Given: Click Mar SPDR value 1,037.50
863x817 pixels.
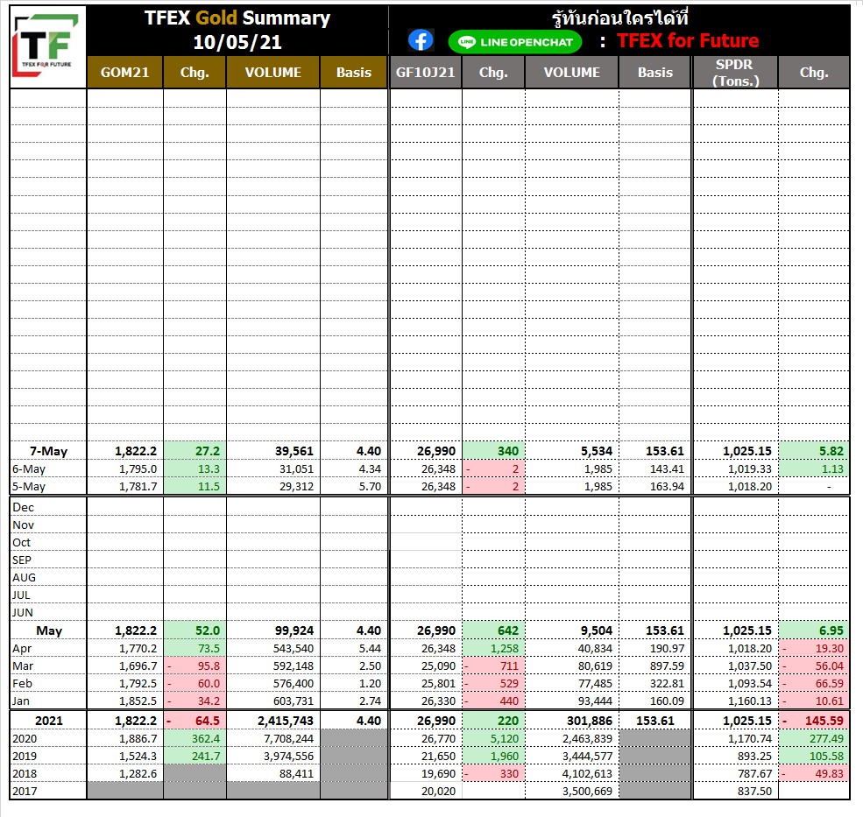Looking at the screenshot, I should [750, 666].
